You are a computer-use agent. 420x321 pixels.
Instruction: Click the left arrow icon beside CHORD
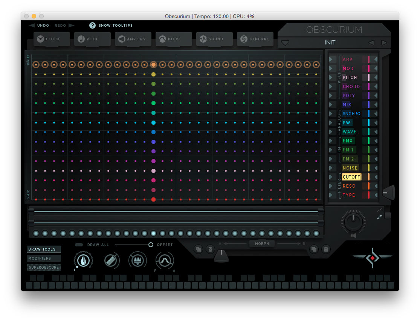(376, 87)
